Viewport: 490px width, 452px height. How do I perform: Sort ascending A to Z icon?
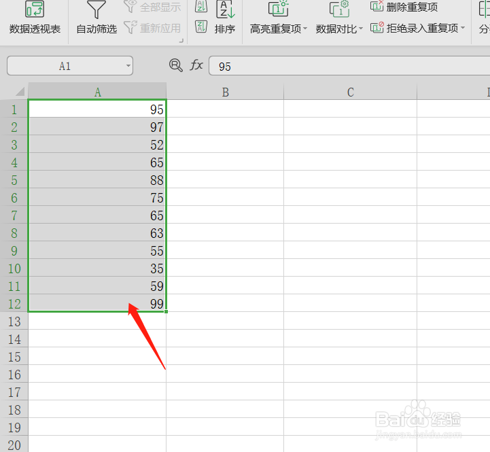[x=201, y=6]
